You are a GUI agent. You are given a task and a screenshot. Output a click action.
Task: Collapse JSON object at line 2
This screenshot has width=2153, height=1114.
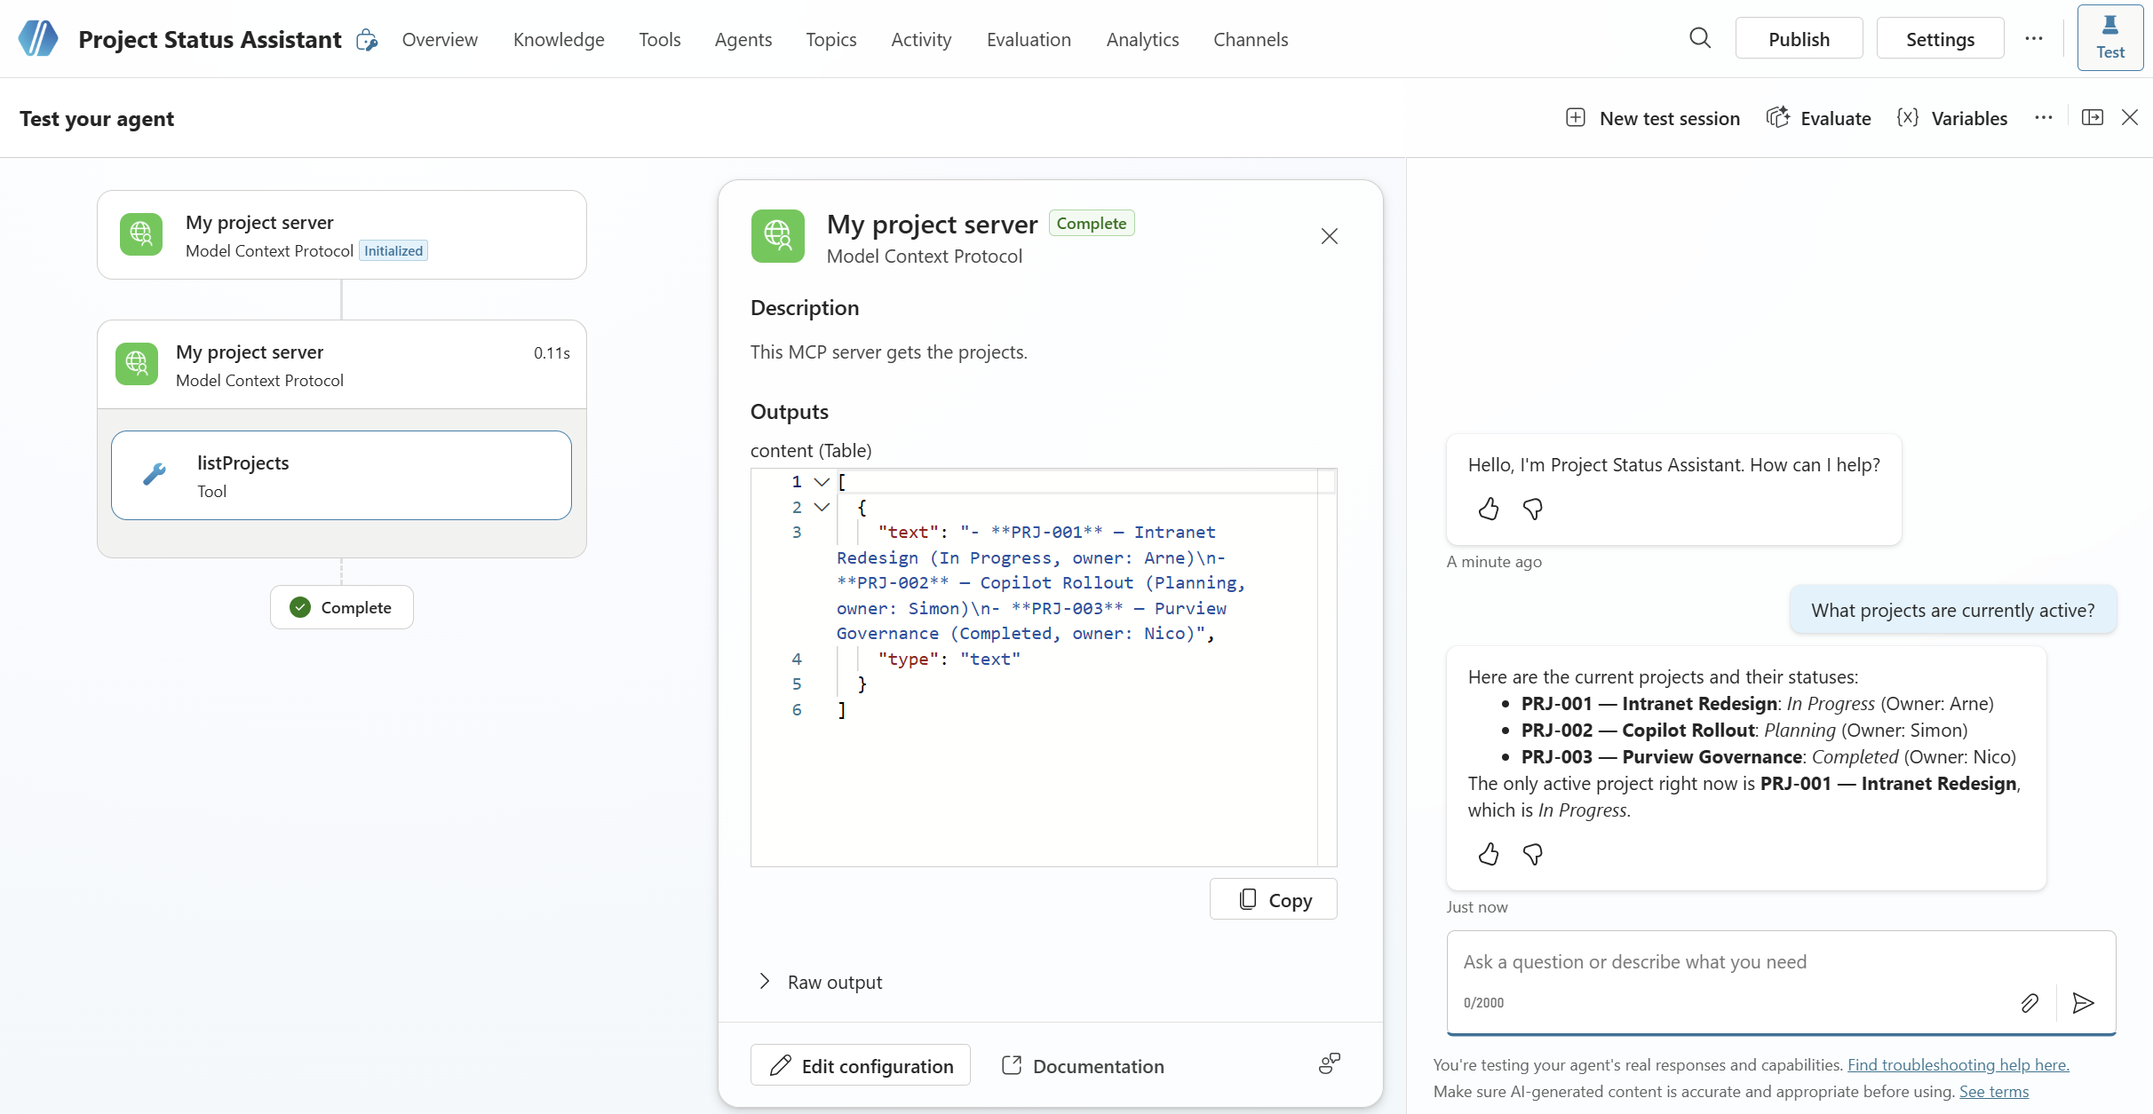[x=822, y=508]
